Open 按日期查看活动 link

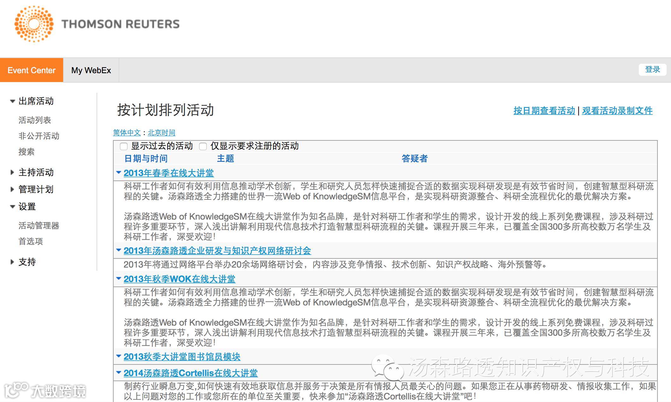click(x=544, y=111)
